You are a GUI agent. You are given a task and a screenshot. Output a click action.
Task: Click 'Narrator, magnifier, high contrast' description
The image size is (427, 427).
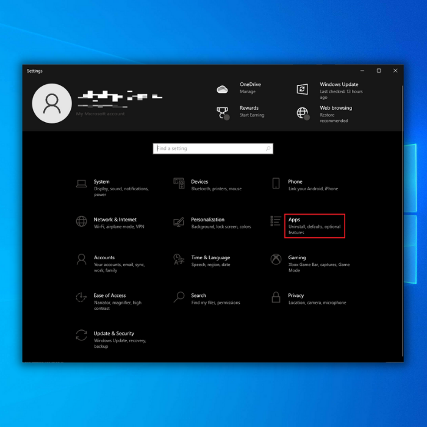(118, 305)
